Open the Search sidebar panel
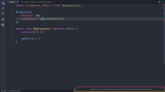The height and width of the screenshot is (92, 165). tap(3, 8)
